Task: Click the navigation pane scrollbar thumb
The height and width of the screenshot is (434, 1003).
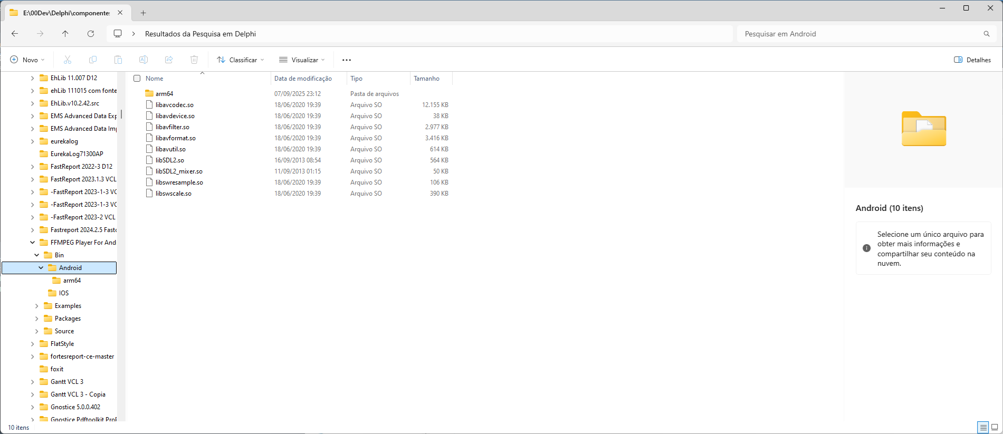Action: coord(121,114)
